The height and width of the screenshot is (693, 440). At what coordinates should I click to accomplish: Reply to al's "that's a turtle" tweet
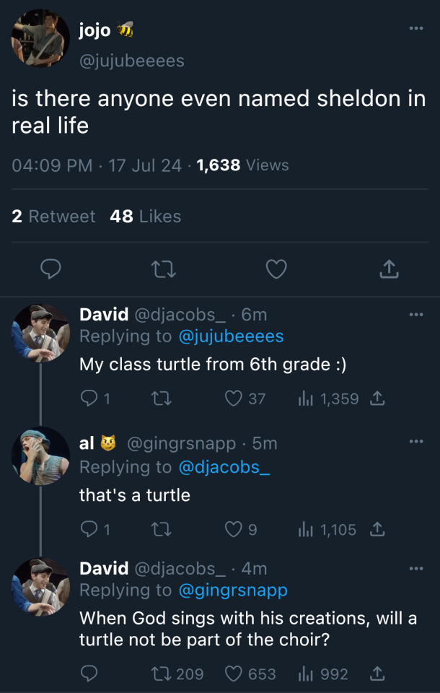tap(89, 530)
